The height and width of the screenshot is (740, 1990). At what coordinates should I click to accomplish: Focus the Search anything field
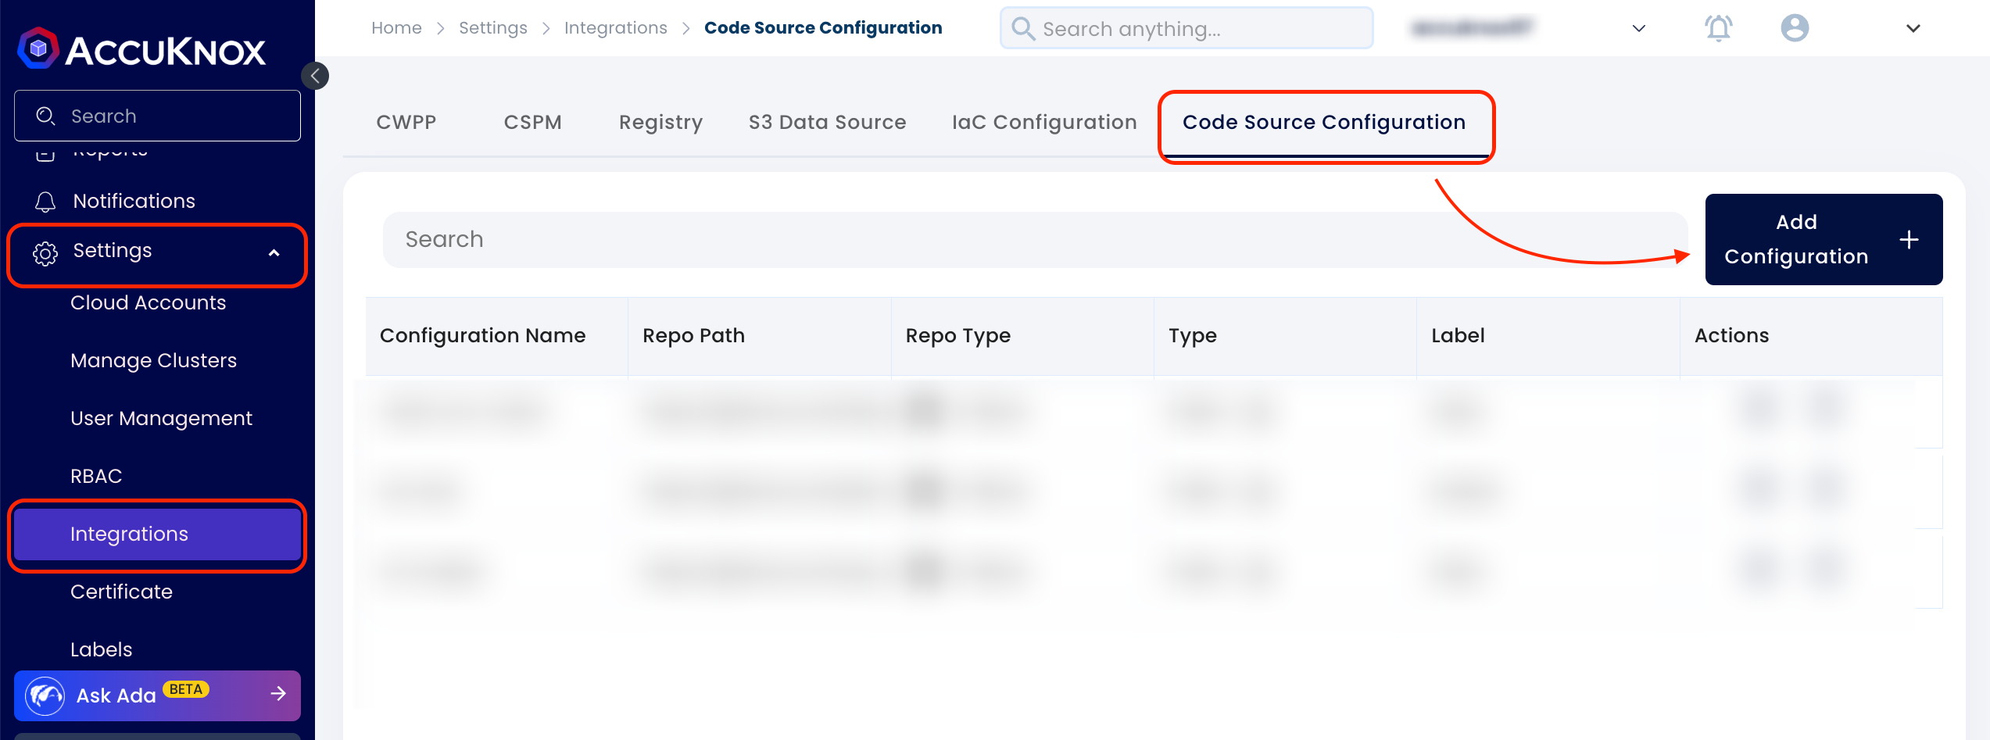[1186, 28]
